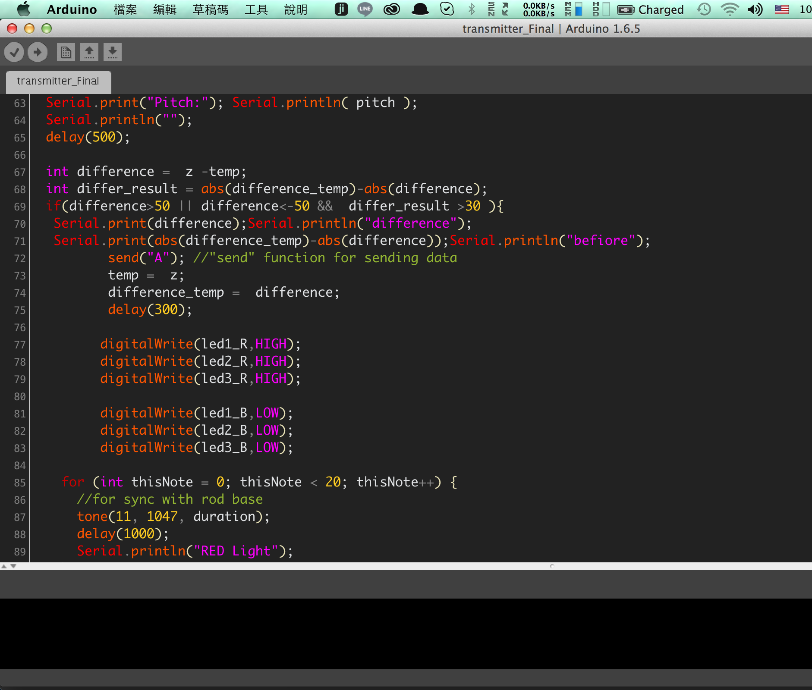
Task: Open the Arduino application menu
Action: (x=72, y=9)
